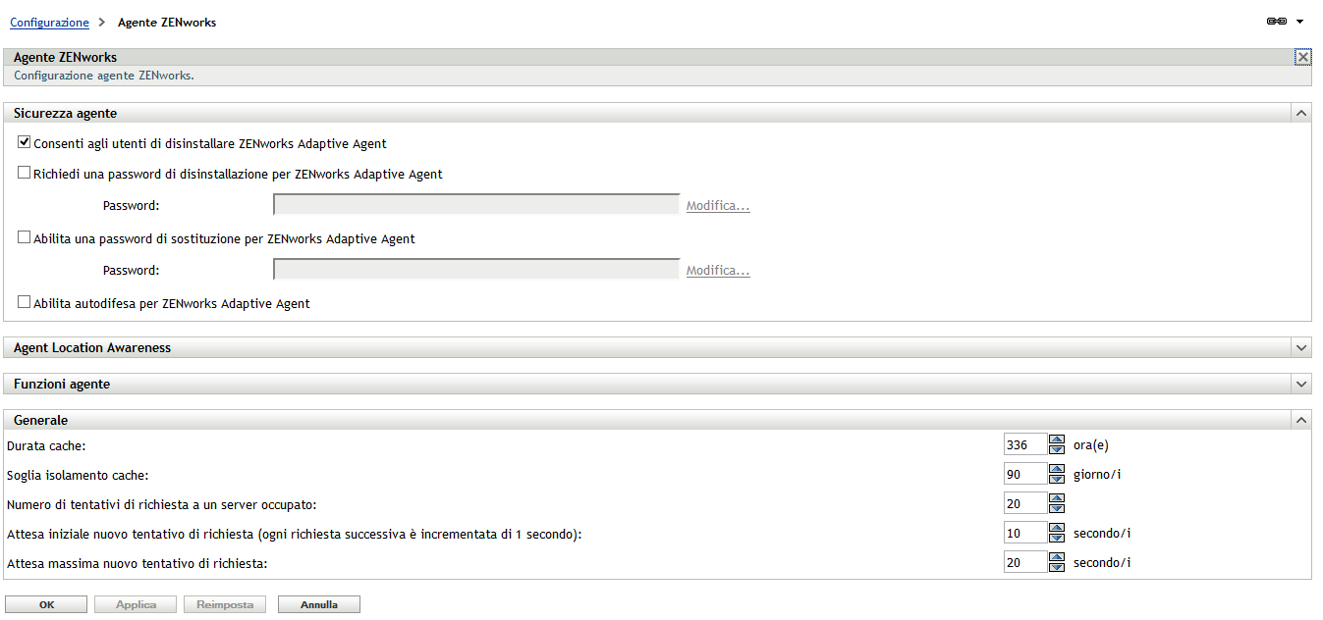Click the chain link icon at top right
This screenshot has height=620, width=1323.
pyautogui.click(x=1277, y=22)
